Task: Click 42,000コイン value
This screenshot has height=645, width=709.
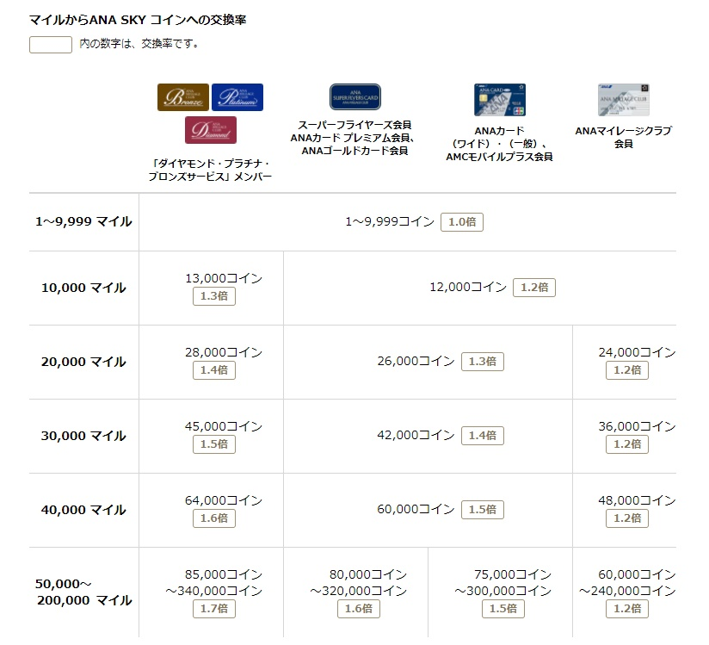Action: click(416, 435)
